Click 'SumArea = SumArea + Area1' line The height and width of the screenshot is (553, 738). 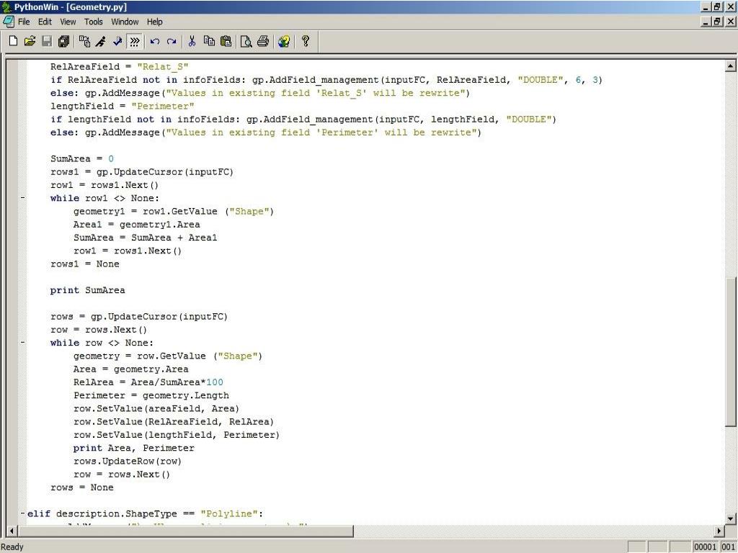[x=146, y=238]
